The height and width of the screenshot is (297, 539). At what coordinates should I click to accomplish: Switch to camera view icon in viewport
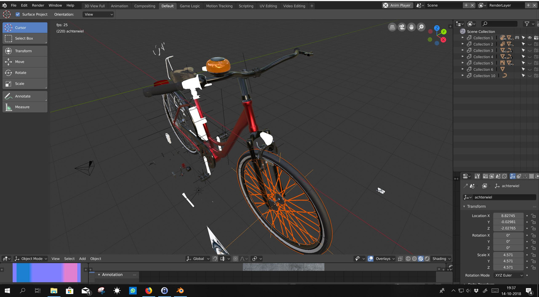coord(402,27)
